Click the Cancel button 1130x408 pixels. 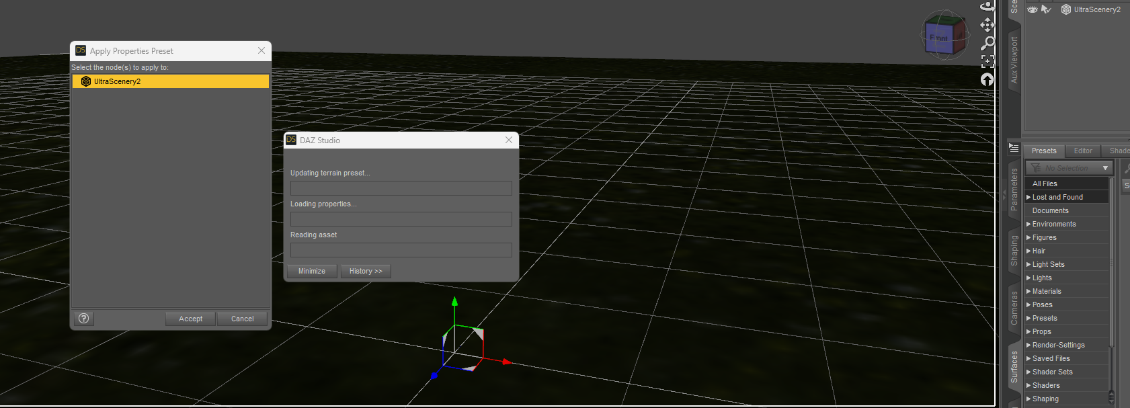pyautogui.click(x=243, y=319)
